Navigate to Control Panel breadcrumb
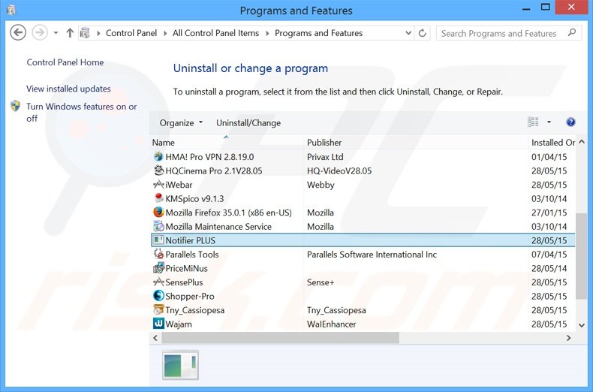This screenshot has height=392, width=593. tap(131, 33)
